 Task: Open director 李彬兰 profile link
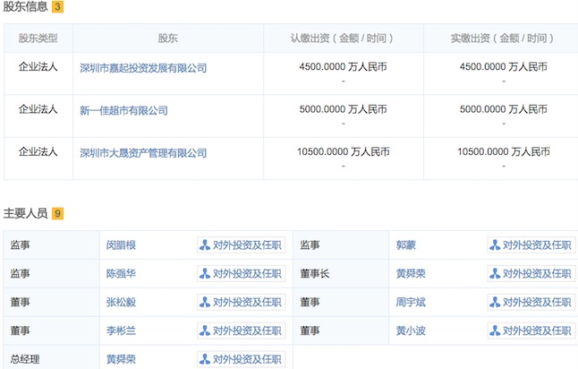pos(121,330)
